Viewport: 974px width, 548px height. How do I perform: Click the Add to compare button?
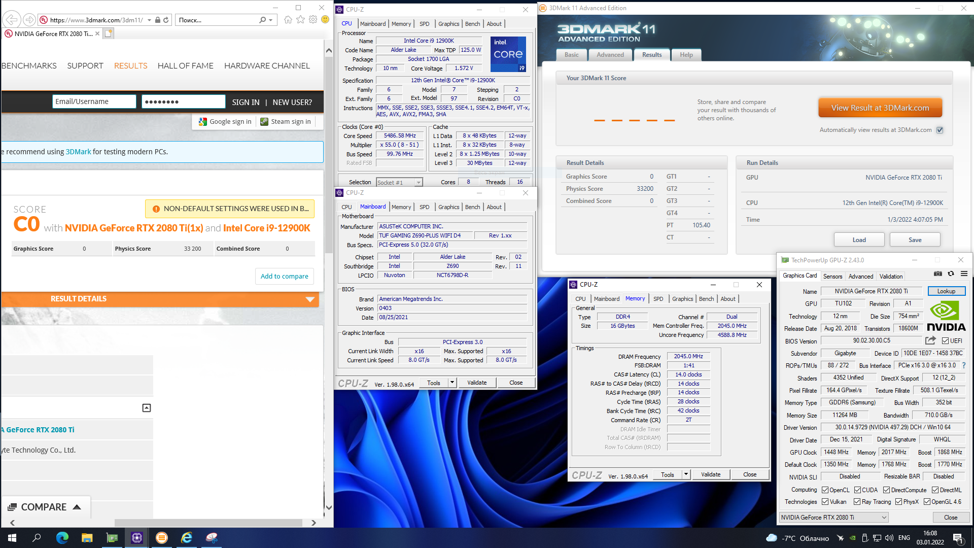coord(284,277)
